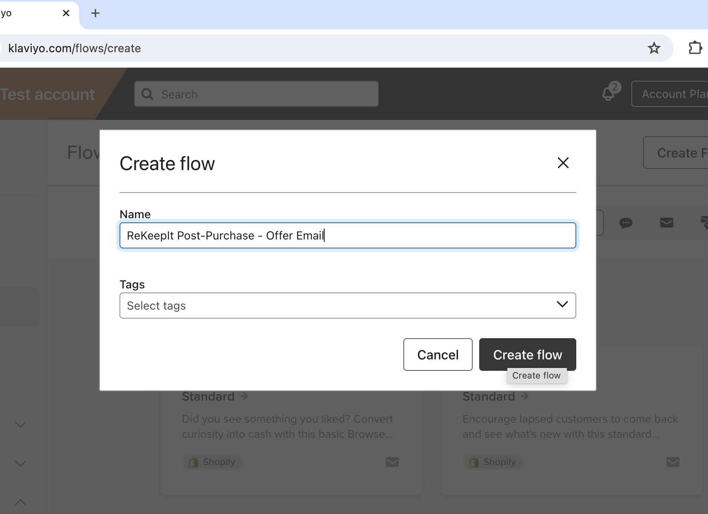Open the browser extensions puzzle icon
708x514 pixels.
(695, 47)
